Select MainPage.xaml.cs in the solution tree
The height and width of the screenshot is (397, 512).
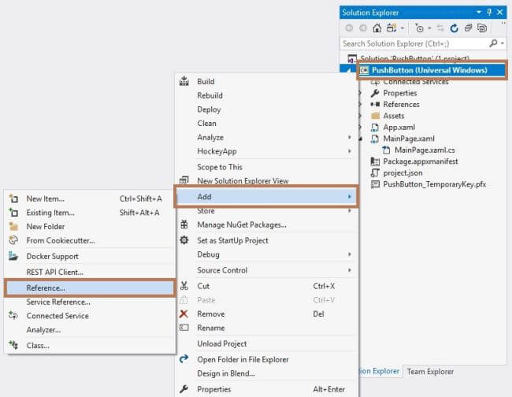pyautogui.click(x=425, y=150)
